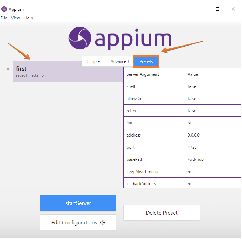Minimize the Appium window

[x=202, y=9]
